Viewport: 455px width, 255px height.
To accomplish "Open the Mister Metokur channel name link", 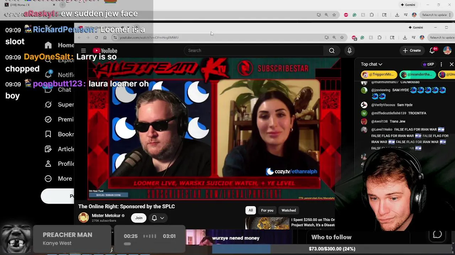I will click(x=106, y=216).
